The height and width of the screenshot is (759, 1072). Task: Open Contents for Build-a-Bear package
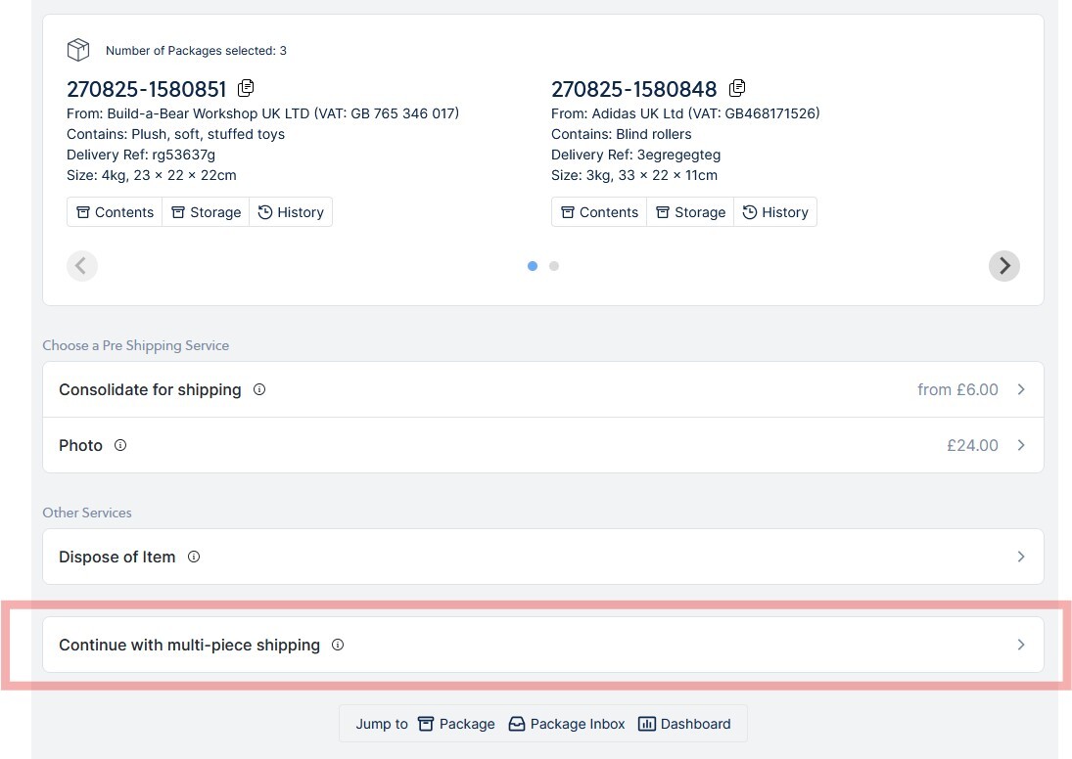coord(115,212)
